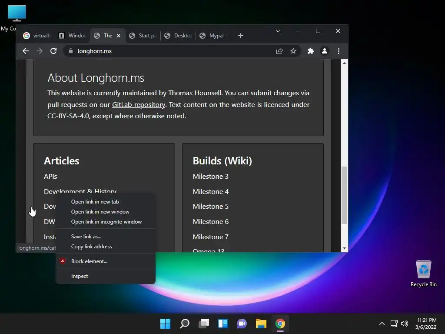Choose 'Open link in incognito window'
Screen dimensions: 445x334
point(106,222)
